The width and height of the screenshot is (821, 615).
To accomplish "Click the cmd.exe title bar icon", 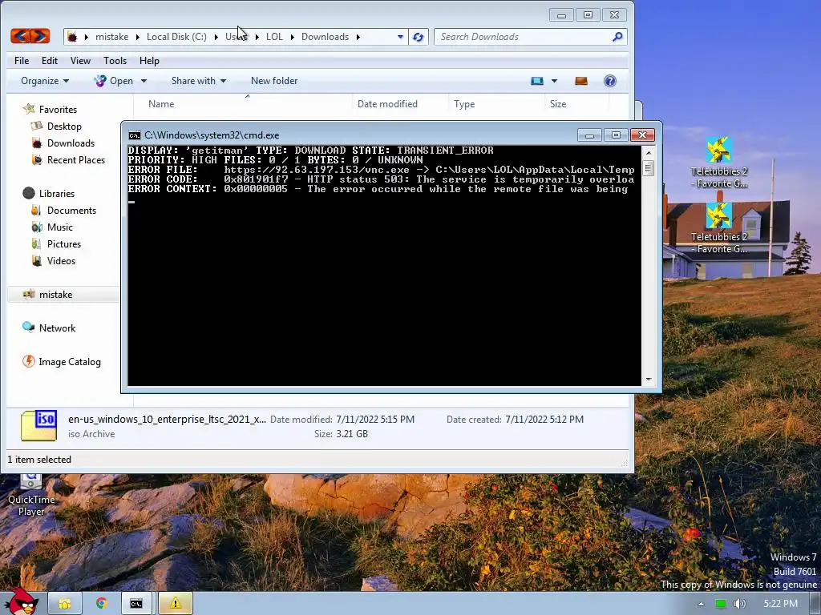I will (x=135, y=135).
